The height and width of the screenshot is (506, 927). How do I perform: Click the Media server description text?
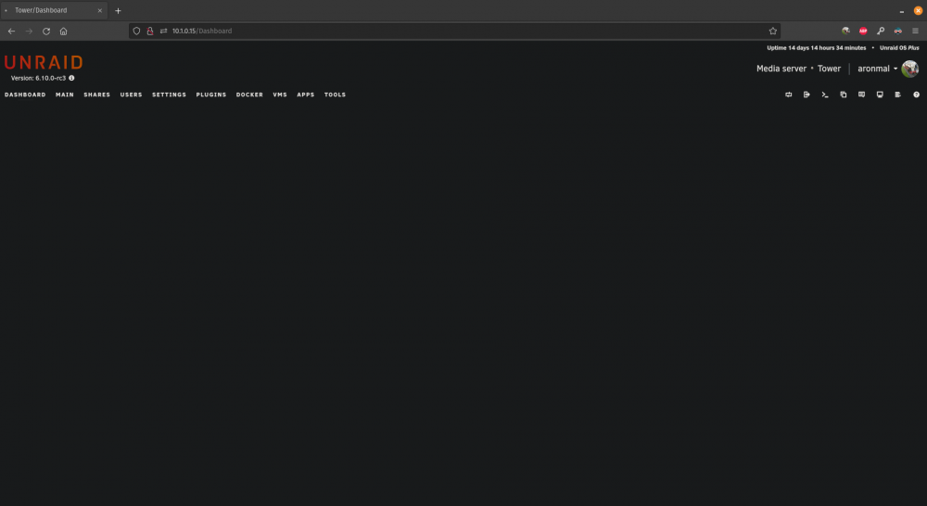coord(781,69)
